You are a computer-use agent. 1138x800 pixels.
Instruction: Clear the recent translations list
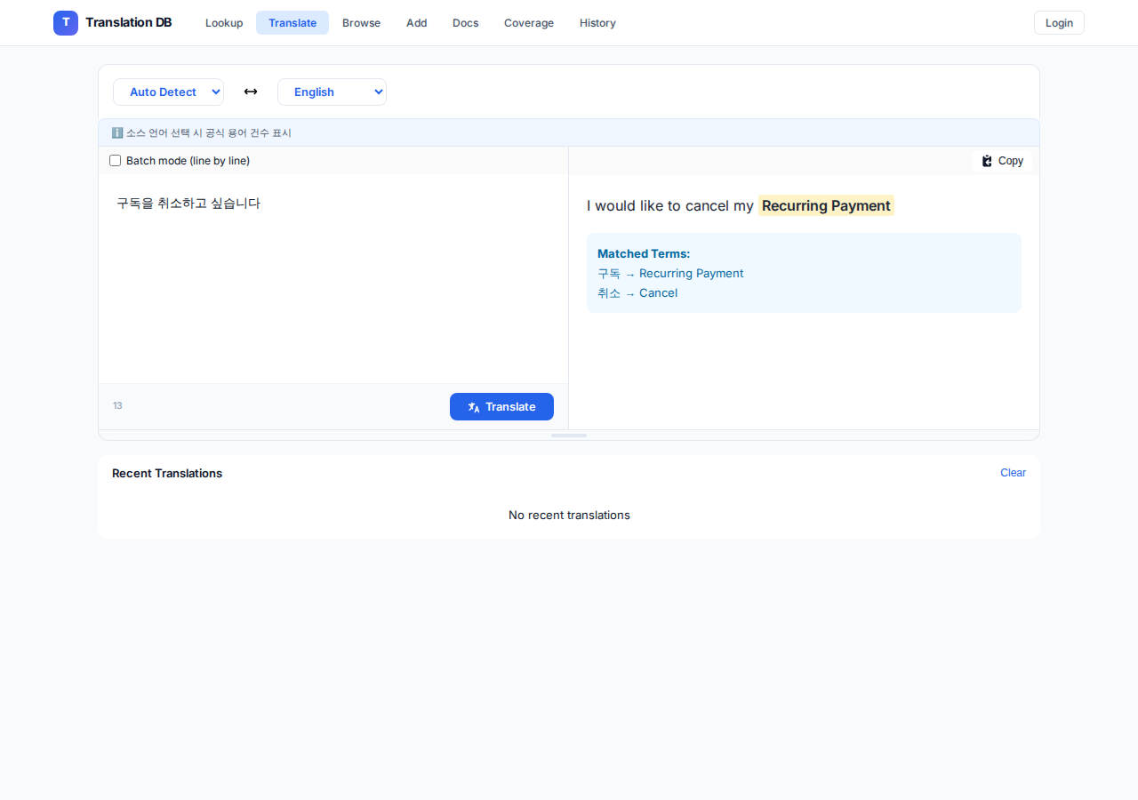pos(1013,472)
